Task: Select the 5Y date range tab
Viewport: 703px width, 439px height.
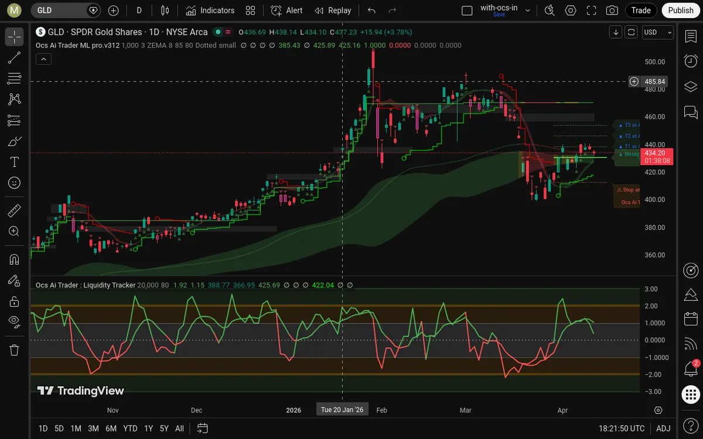Action: point(164,428)
